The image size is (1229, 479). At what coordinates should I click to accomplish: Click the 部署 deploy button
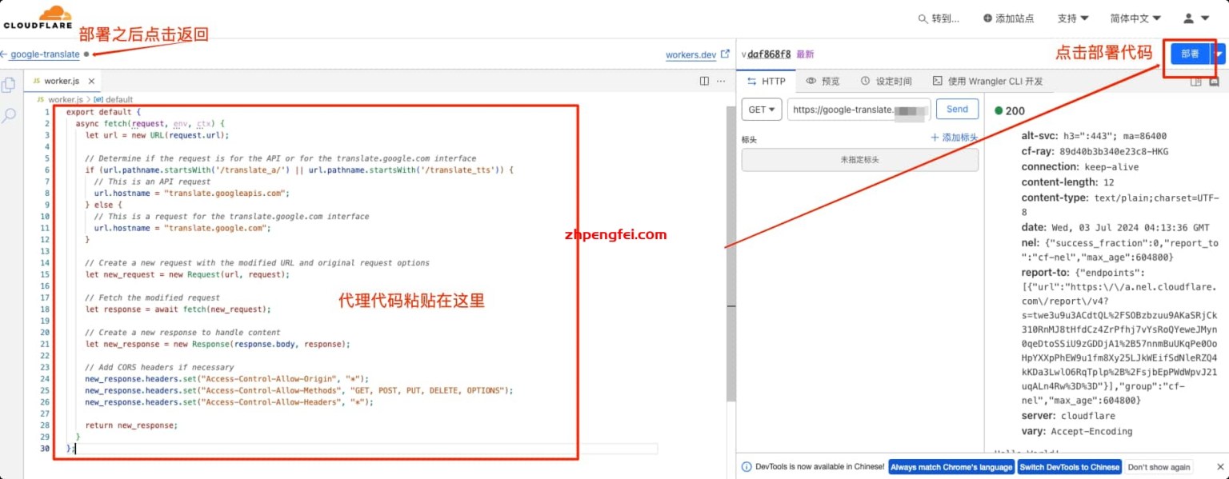pyautogui.click(x=1189, y=54)
